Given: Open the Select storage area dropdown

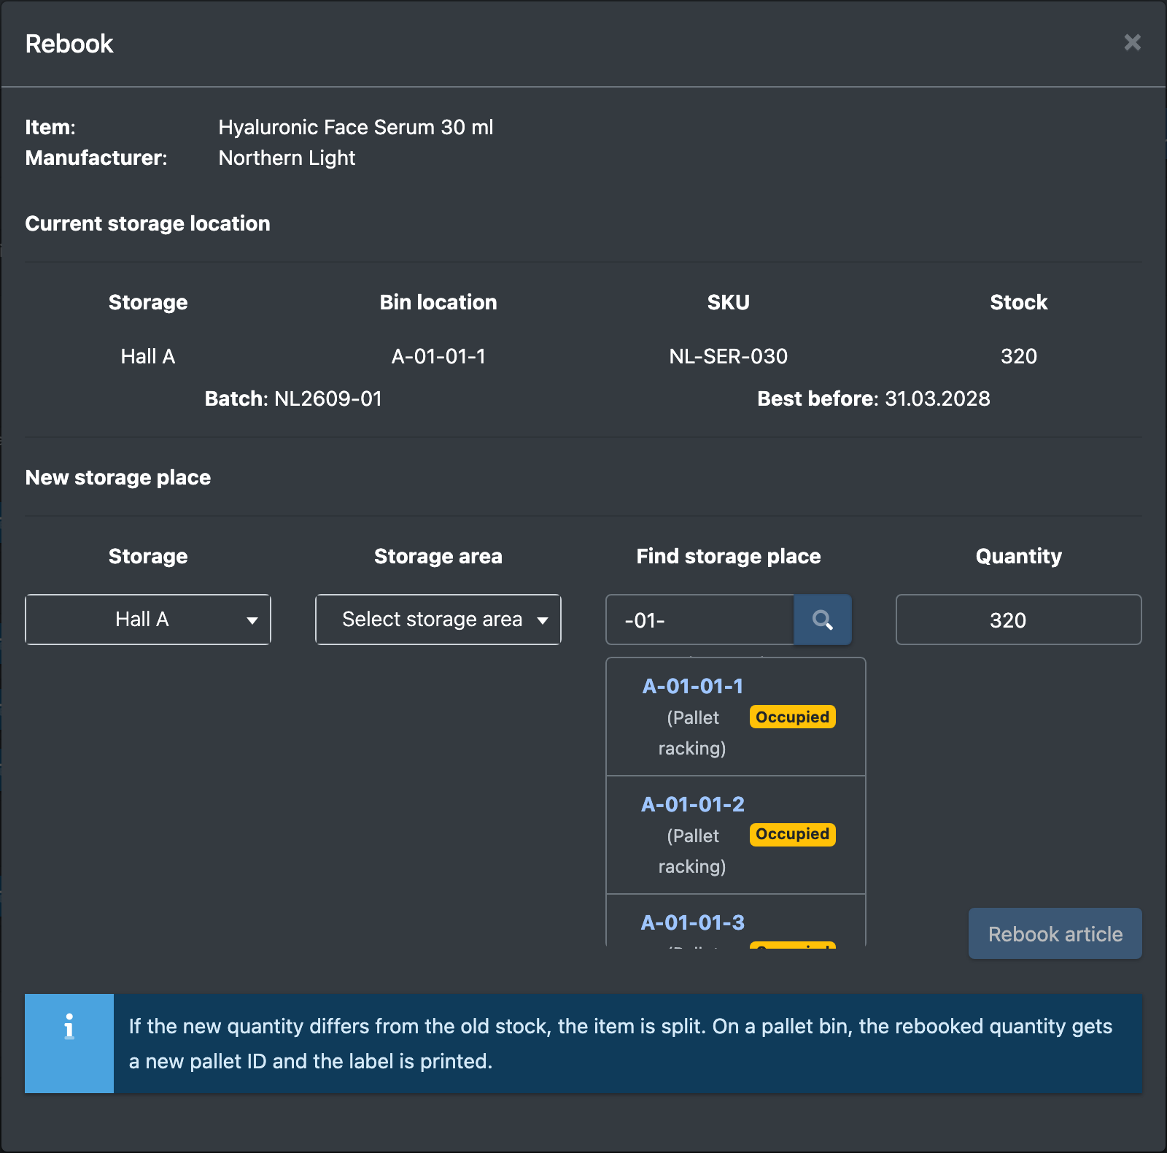Looking at the screenshot, I should click(438, 620).
